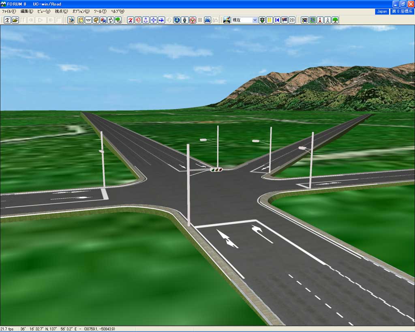
Task: Toggle the traffic vehicles display icon
Action: click(305, 20)
